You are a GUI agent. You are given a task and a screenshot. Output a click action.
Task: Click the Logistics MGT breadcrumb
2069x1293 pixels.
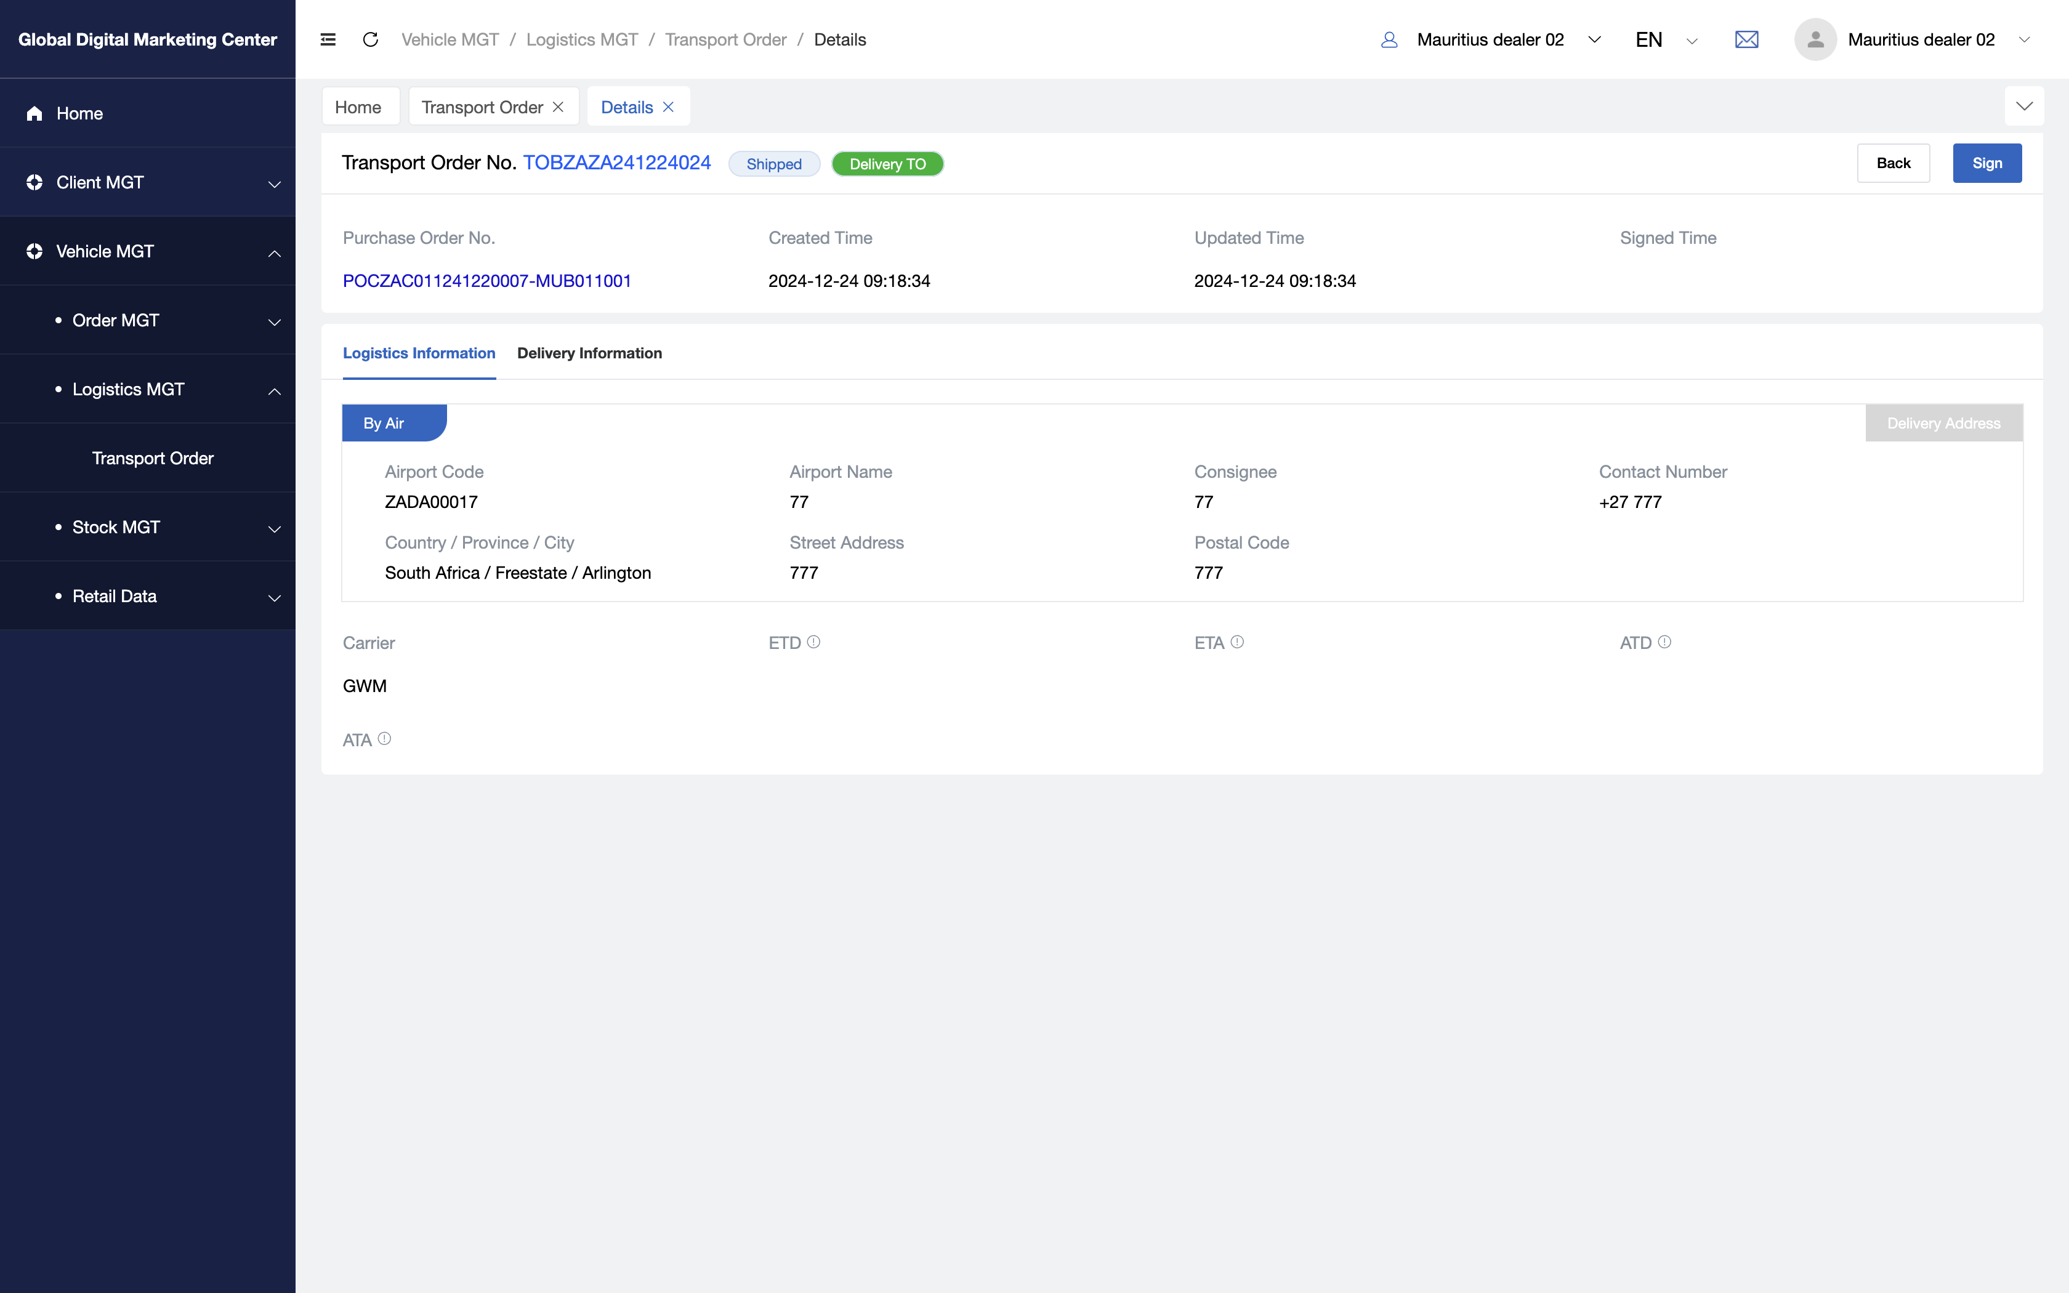(583, 39)
